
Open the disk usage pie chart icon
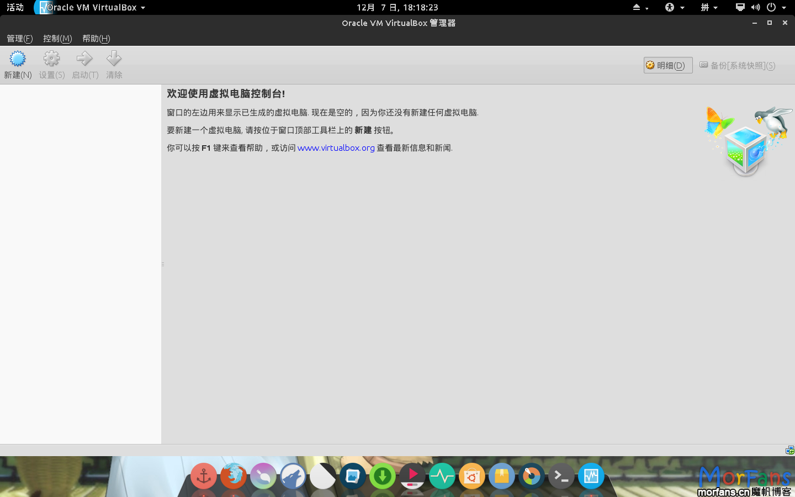[532, 476]
